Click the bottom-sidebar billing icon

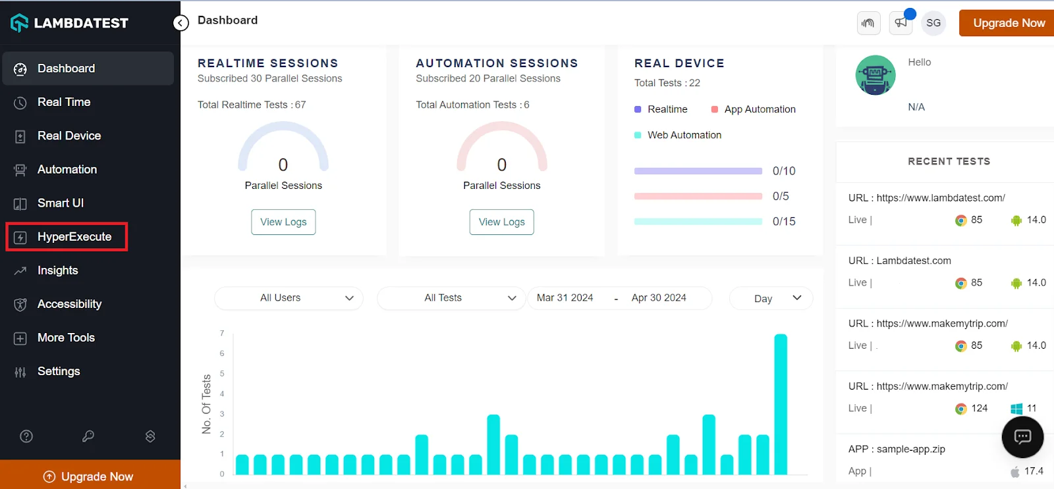[150, 436]
